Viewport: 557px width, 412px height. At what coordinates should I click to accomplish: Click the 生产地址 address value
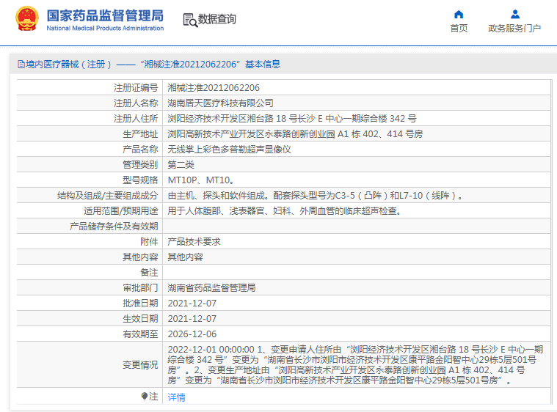pos(295,134)
